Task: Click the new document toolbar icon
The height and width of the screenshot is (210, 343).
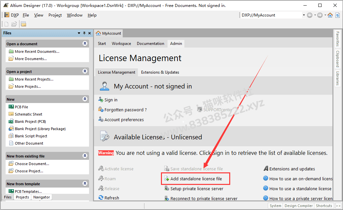Action: (x=6, y=24)
